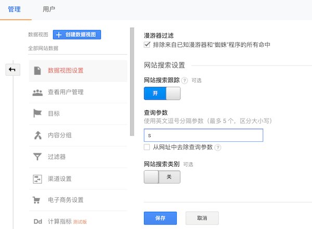Click the 保存 button
The height and width of the screenshot is (229, 312).
tap(160, 218)
